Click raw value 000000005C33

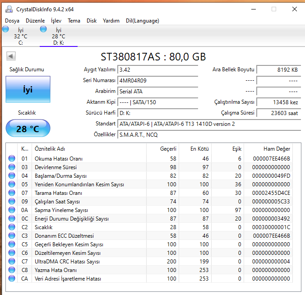point(271,202)
